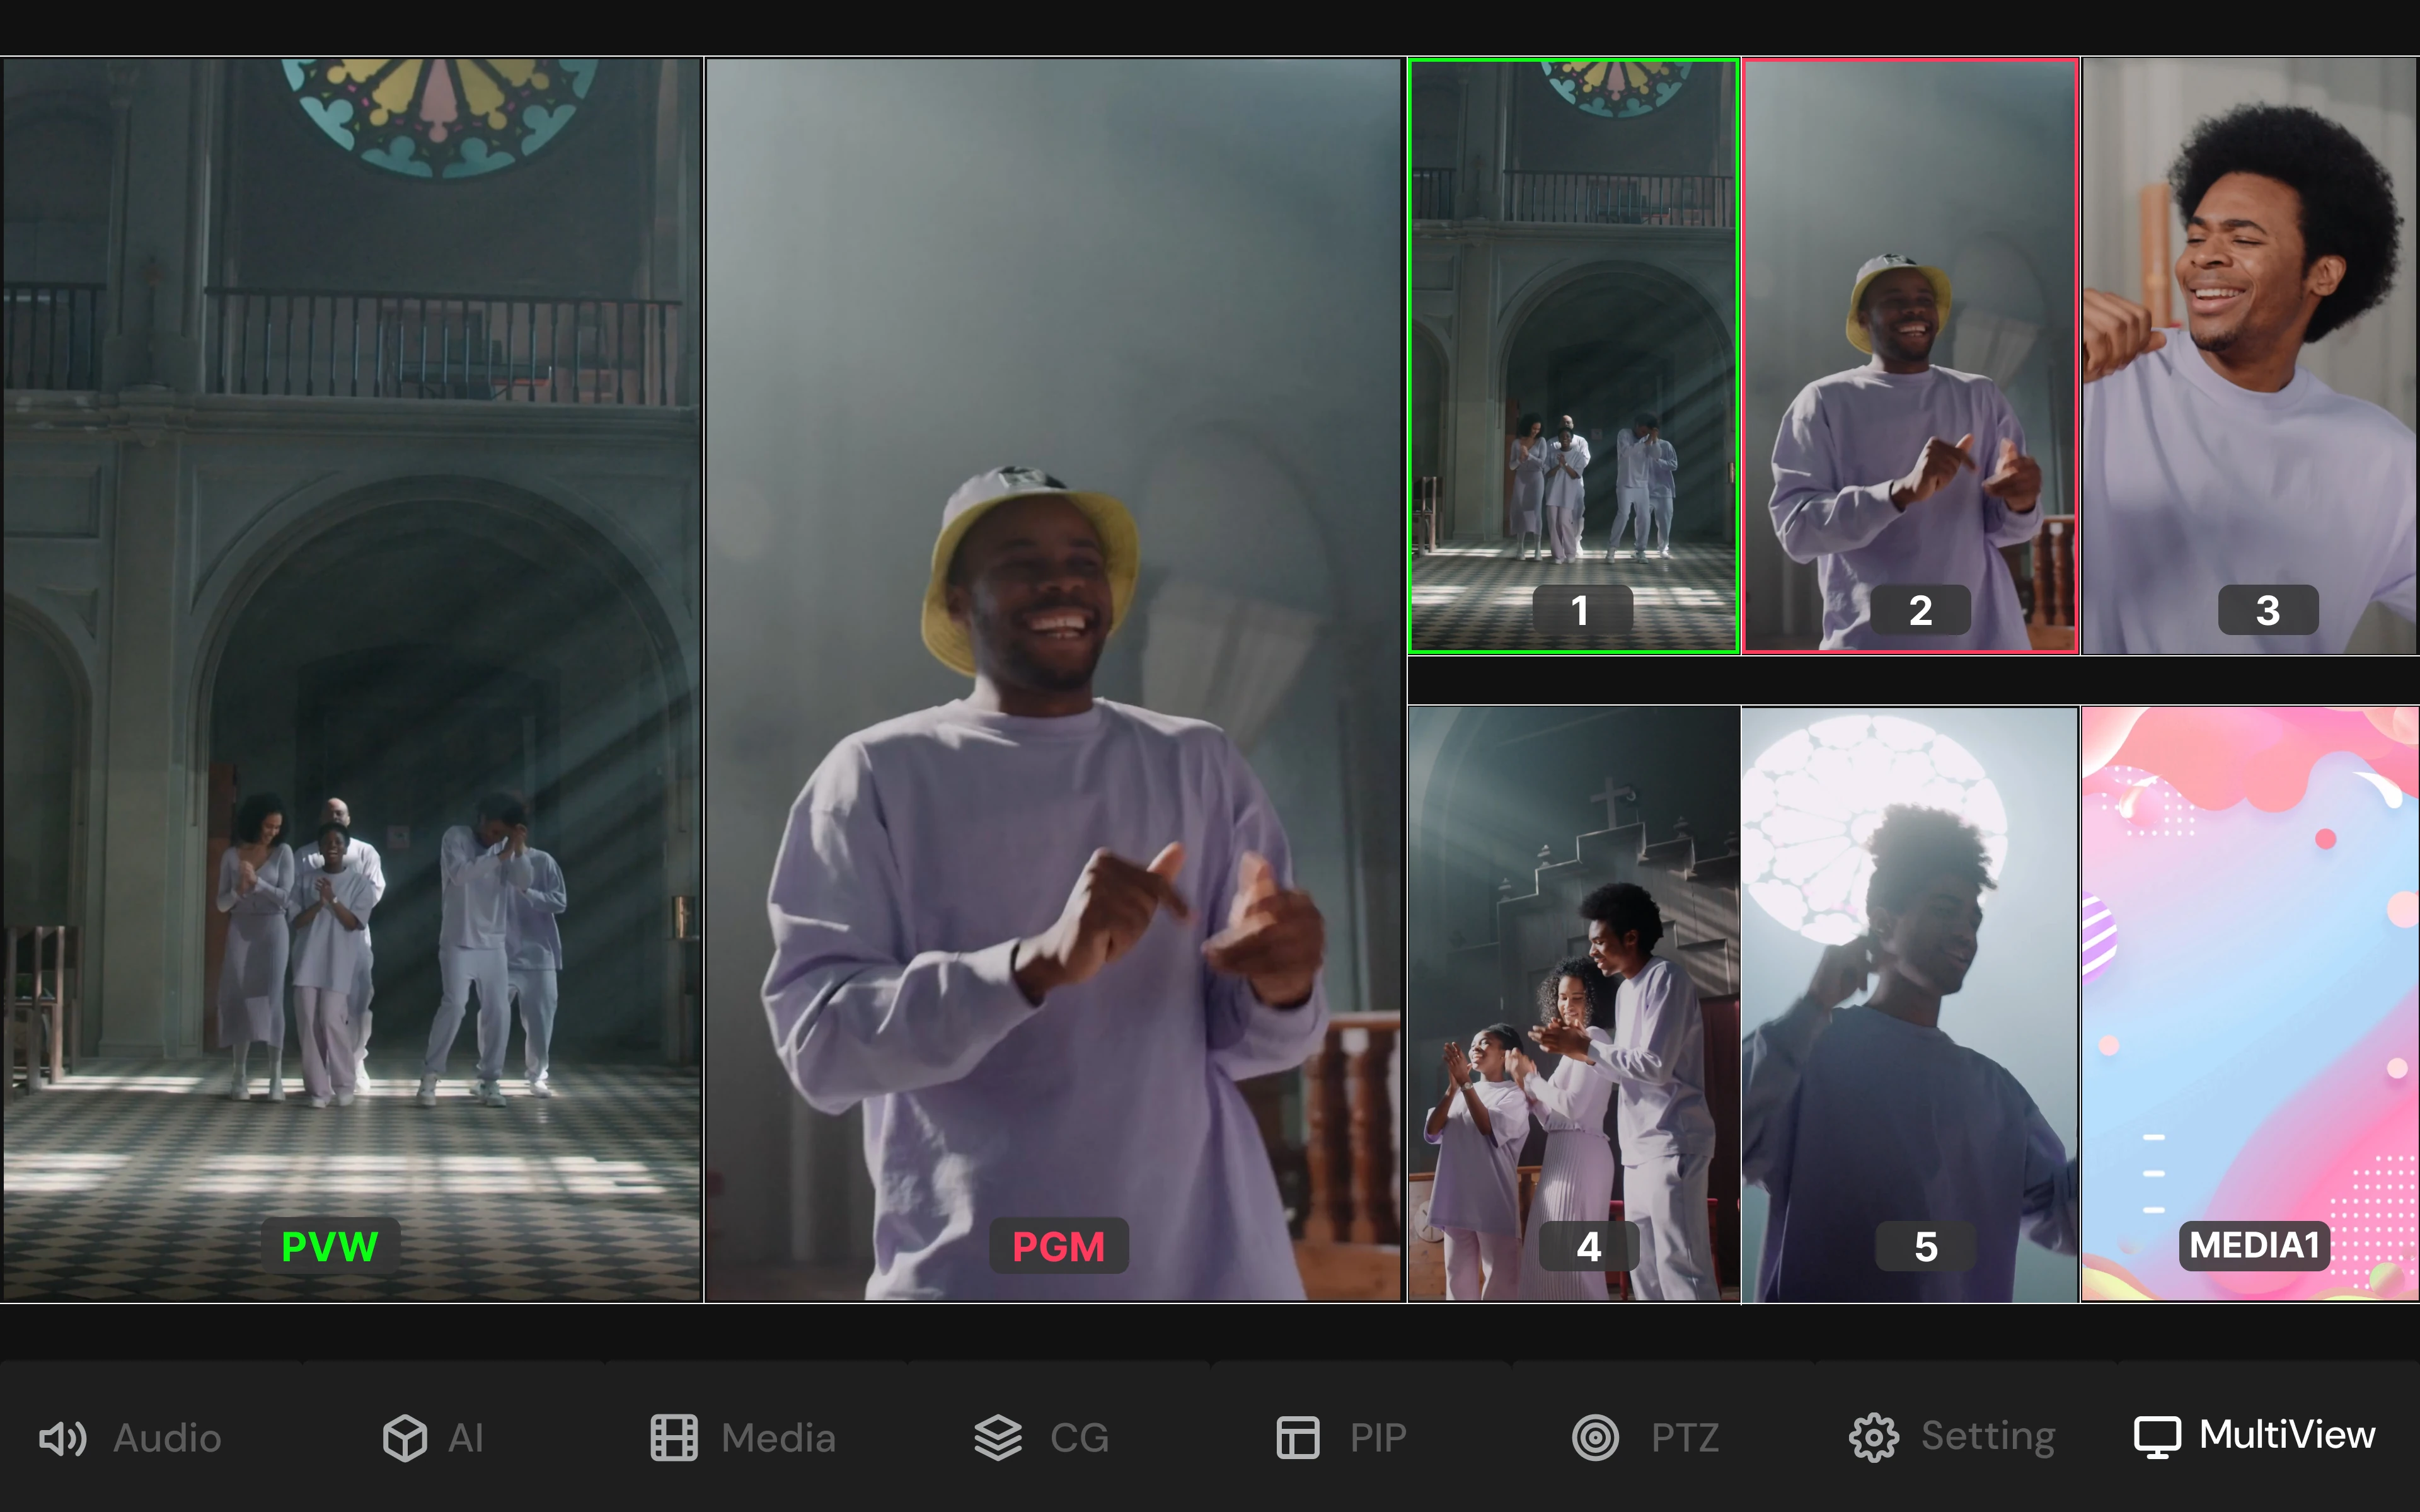Click the PGM program window
The width and height of the screenshot is (2420, 1512).
[x=1053, y=680]
